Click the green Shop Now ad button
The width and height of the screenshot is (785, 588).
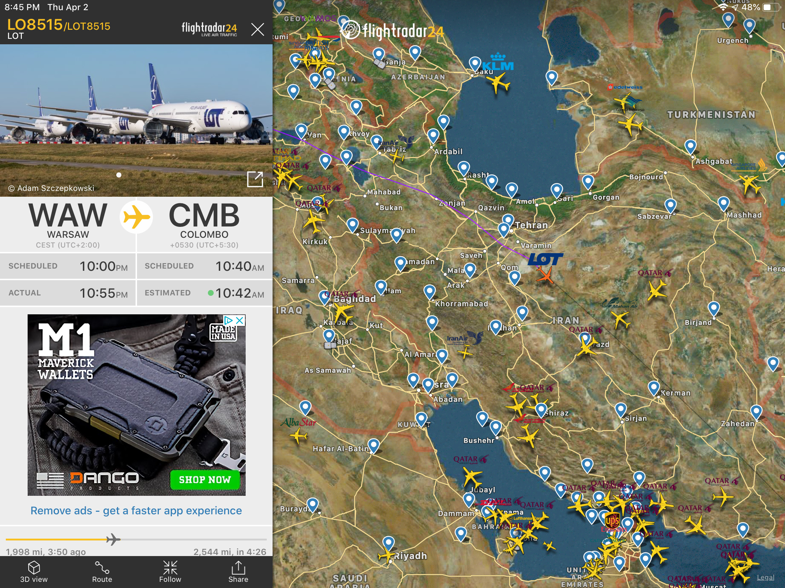click(x=205, y=480)
